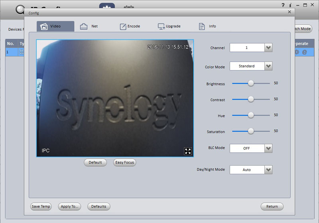Screen dimensions: 319x223
Task: Click the active settings gear icon at top
Action: (x=106, y=7)
